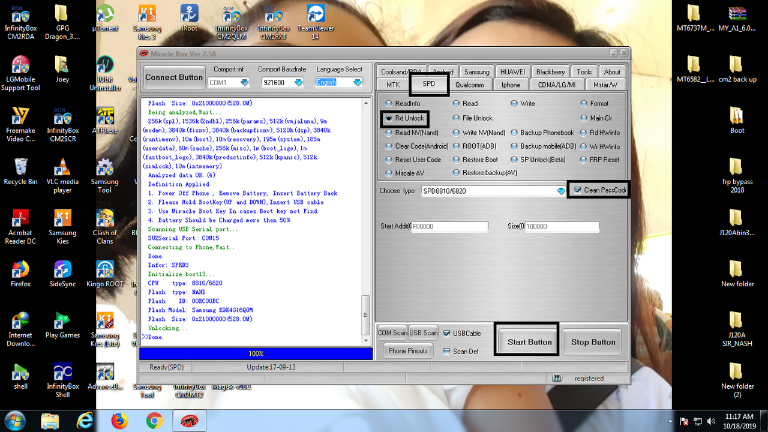Launch TeamViewer 14 from the desktop
This screenshot has width=768, height=432.
(316, 23)
